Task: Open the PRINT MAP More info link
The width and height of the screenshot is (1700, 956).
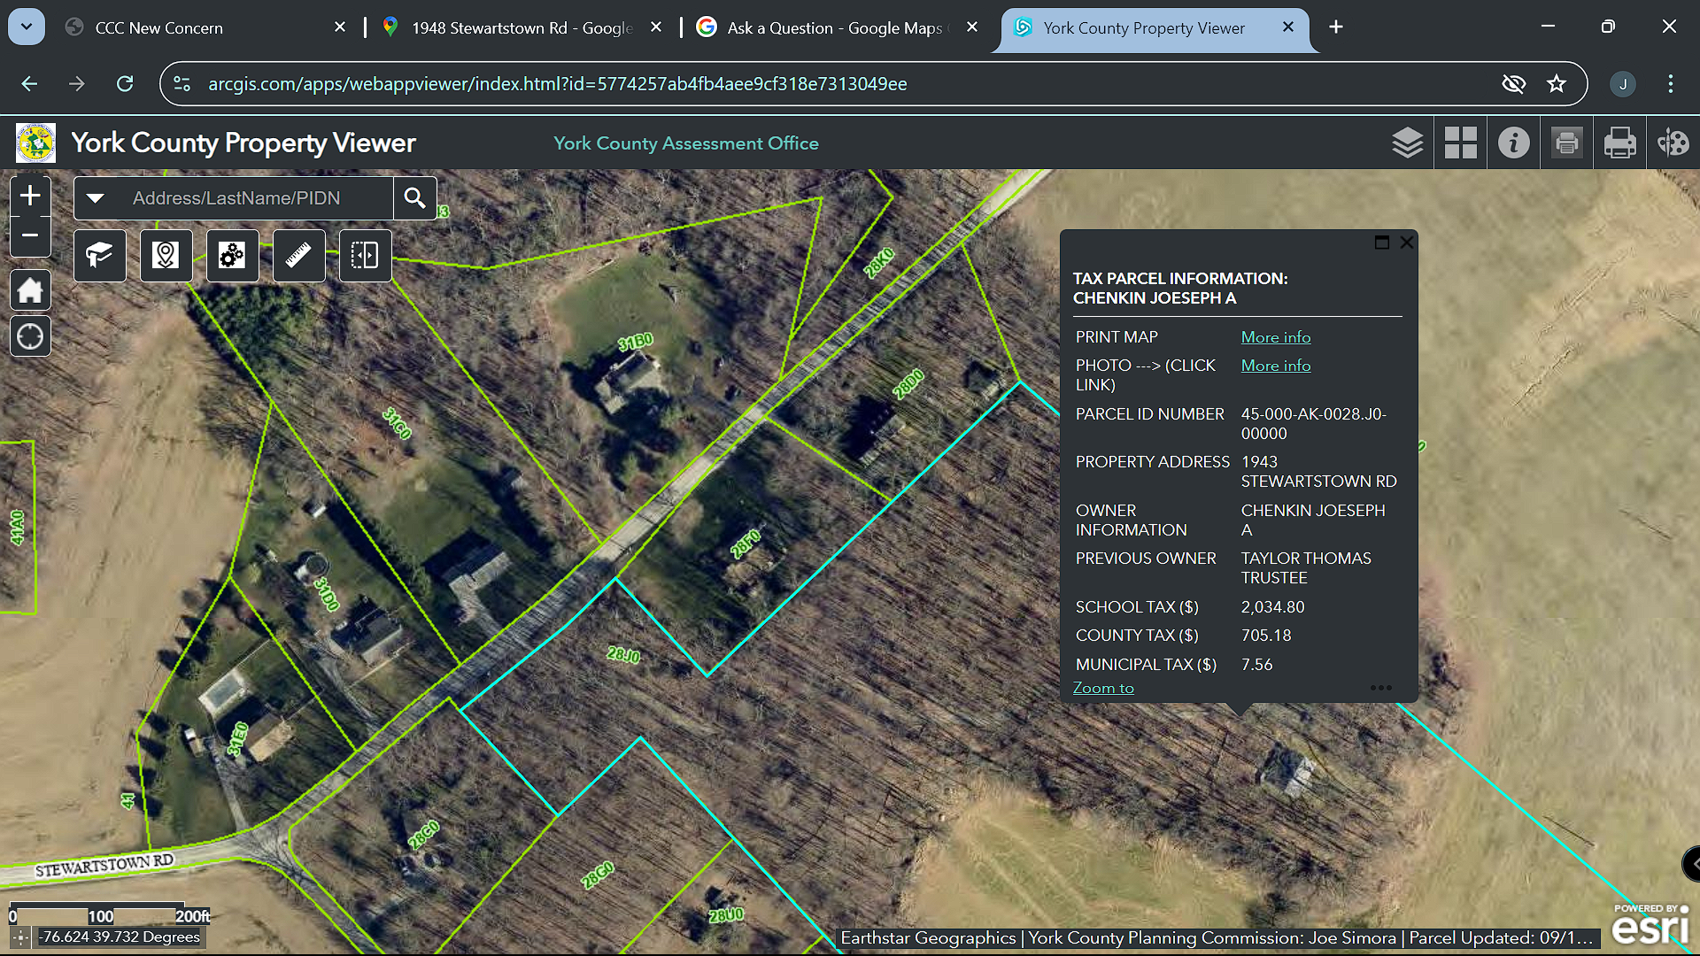Action: [1275, 337]
